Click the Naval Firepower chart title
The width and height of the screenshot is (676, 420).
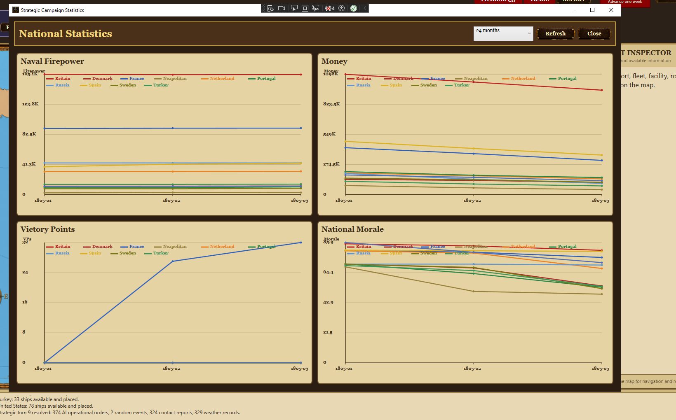[x=52, y=61]
